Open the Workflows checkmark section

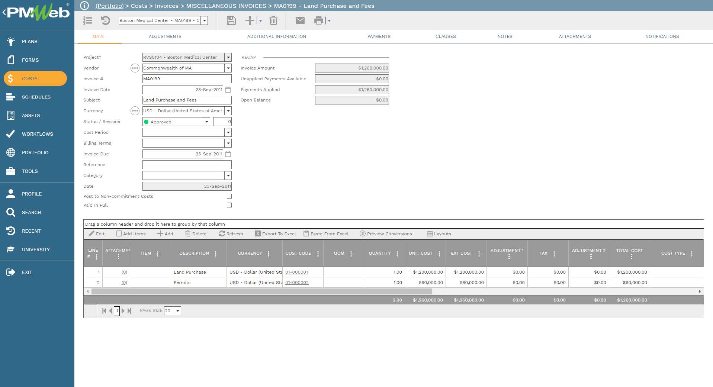30,134
